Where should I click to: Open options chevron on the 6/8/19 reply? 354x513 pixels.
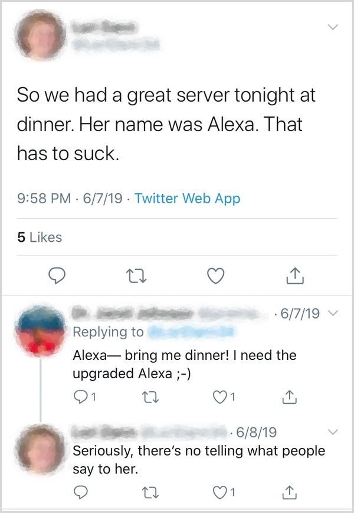tap(333, 432)
